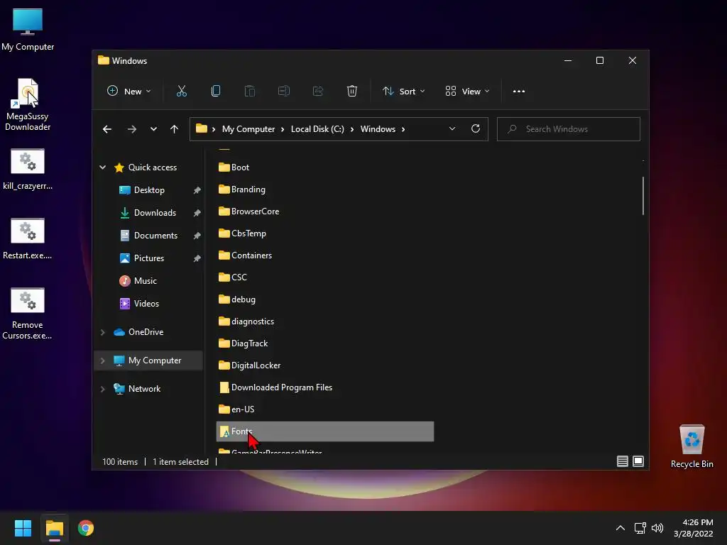Click My Computer in address breadcrumb
727x545 pixels.
pyautogui.click(x=248, y=129)
